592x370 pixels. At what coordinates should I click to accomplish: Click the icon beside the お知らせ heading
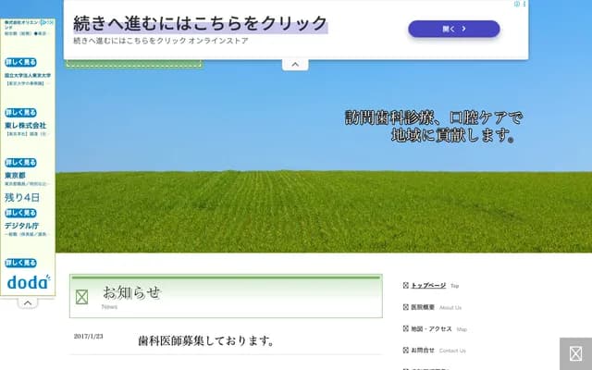tap(82, 297)
